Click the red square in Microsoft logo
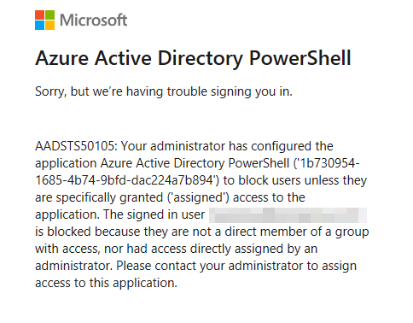The width and height of the screenshot is (413, 323). tap(39, 15)
